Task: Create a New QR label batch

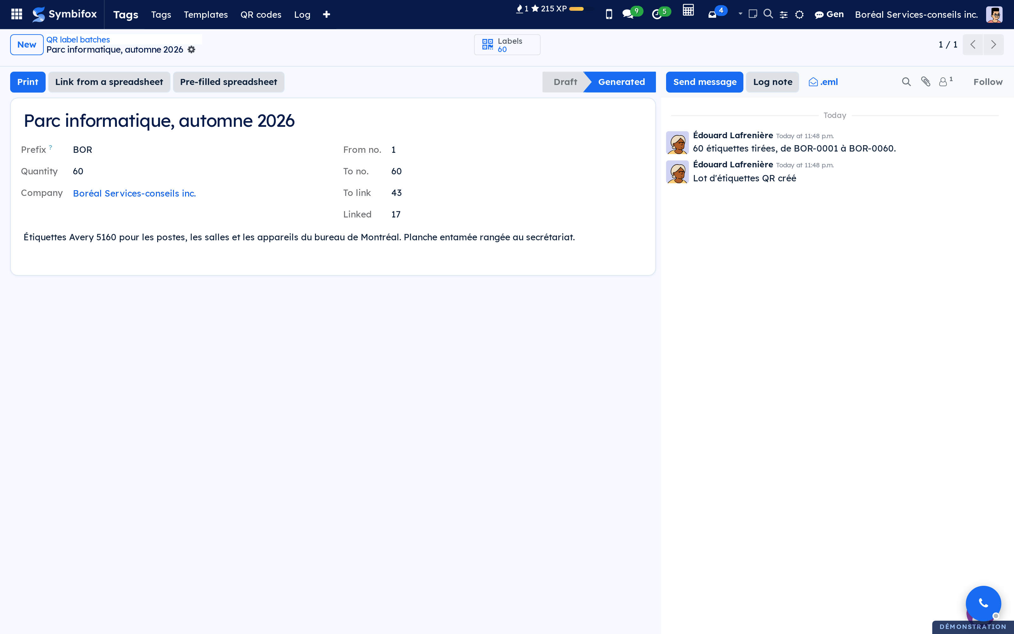Action: point(27,44)
